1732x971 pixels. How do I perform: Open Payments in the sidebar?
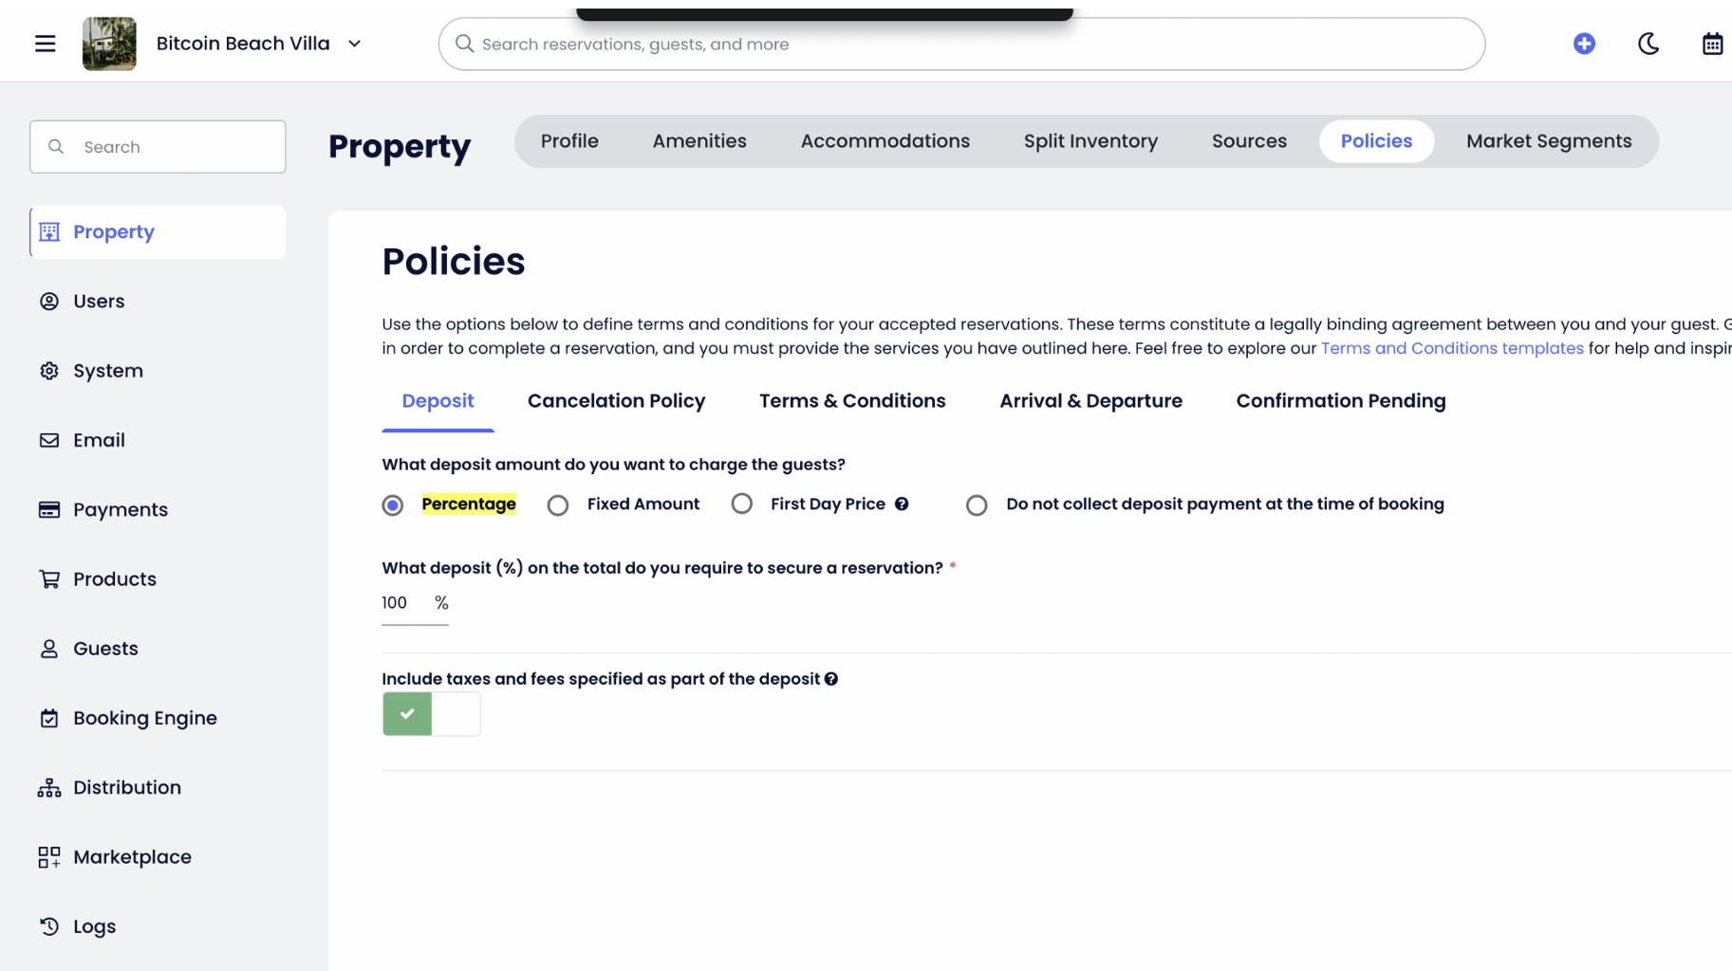click(120, 509)
